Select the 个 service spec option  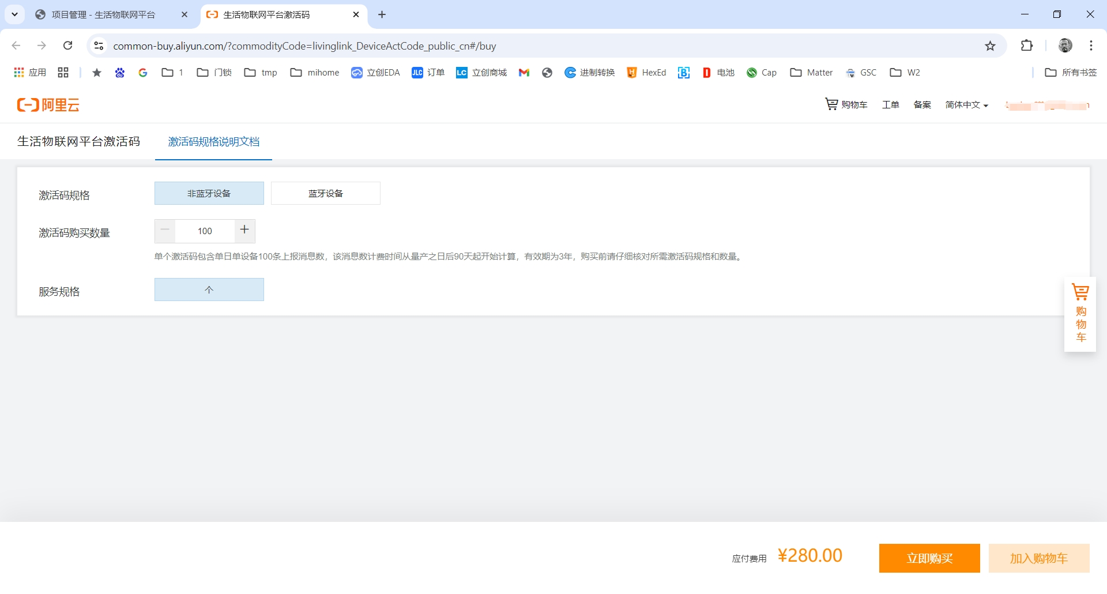coord(209,290)
